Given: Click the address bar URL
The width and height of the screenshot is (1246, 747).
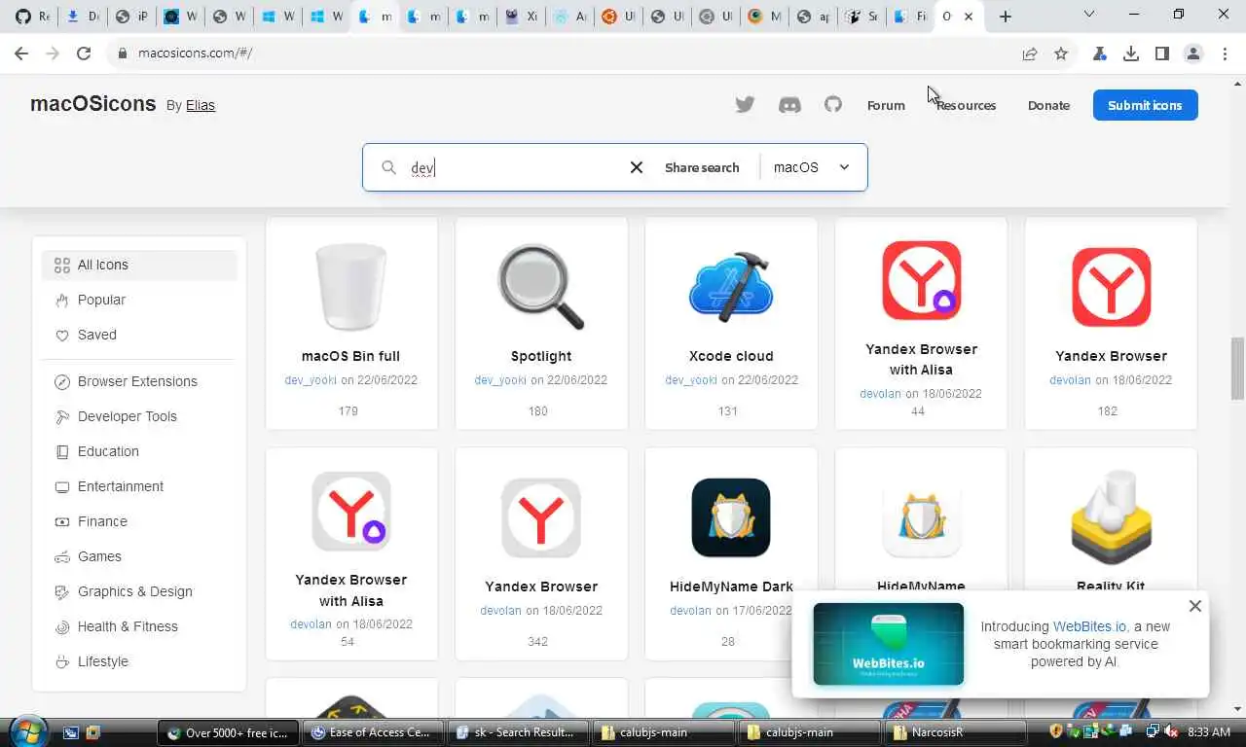Looking at the screenshot, I should click(195, 53).
